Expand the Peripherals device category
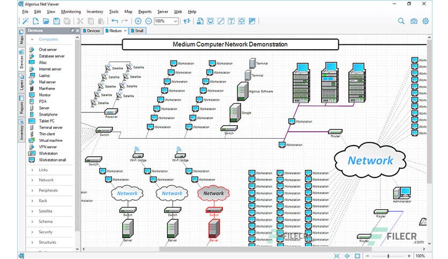The height and width of the screenshot is (259, 448). point(48,191)
